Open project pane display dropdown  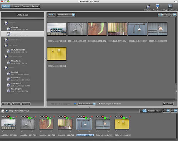[x=168, y=111]
